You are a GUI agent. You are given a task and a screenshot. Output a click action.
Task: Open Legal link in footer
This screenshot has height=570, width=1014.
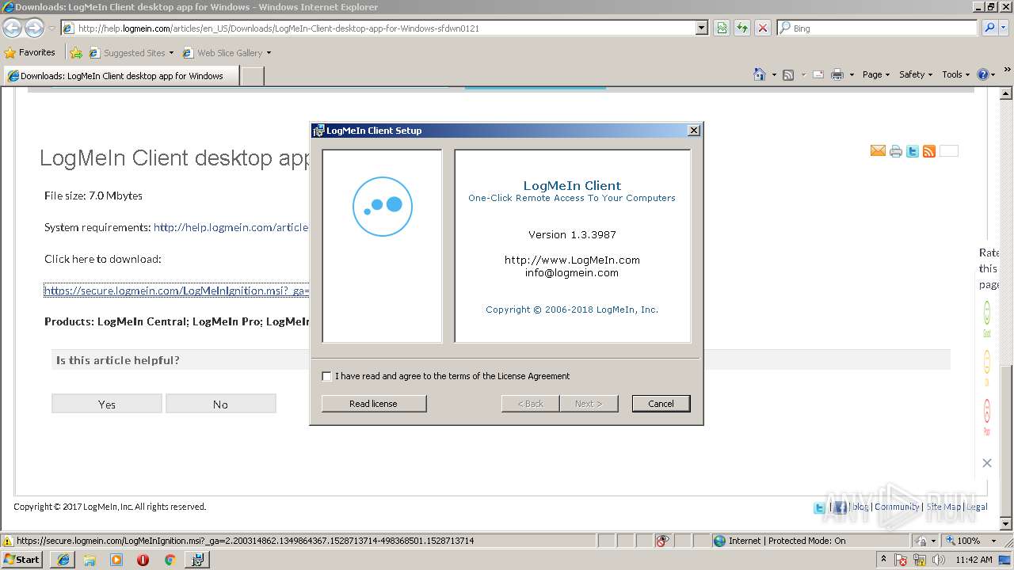pyautogui.click(x=977, y=507)
